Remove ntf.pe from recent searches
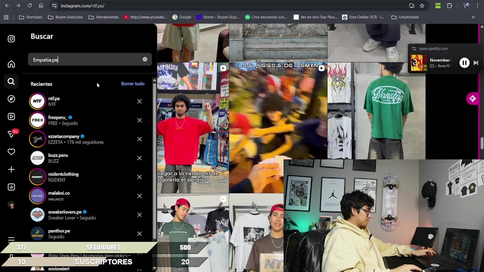484x272 pixels. (x=140, y=101)
